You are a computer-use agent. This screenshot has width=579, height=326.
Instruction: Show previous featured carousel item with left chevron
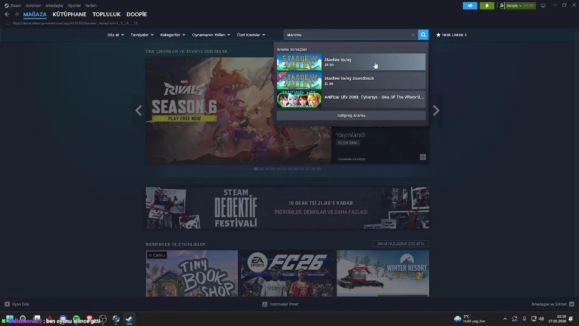138,110
